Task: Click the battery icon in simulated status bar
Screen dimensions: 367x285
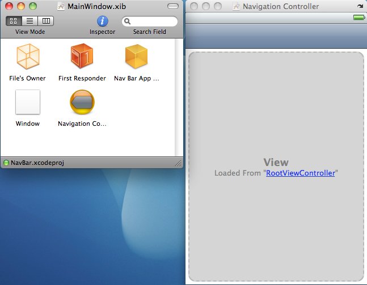Action: coord(359,18)
